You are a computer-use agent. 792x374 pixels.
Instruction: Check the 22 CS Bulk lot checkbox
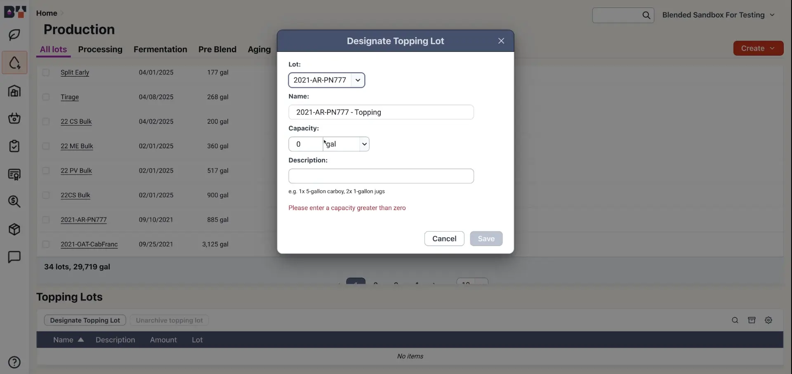46,122
